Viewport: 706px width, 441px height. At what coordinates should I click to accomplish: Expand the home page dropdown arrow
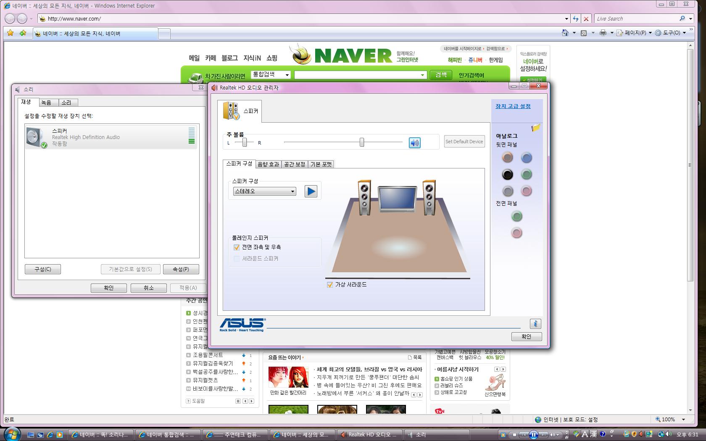pyautogui.click(x=574, y=33)
